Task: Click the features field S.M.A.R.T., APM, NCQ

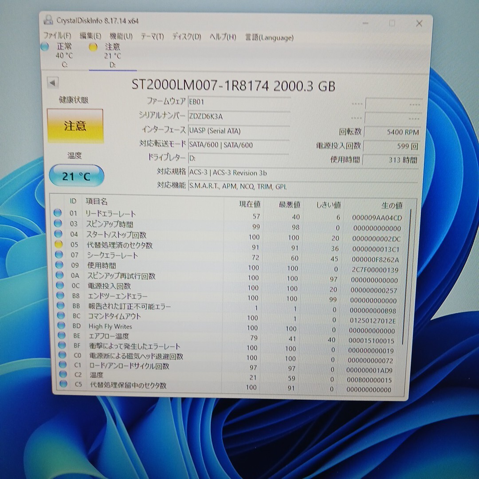Action: pos(303,186)
